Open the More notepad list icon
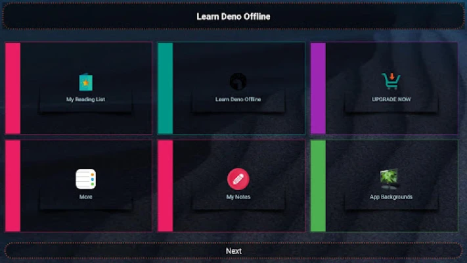 (x=85, y=179)
